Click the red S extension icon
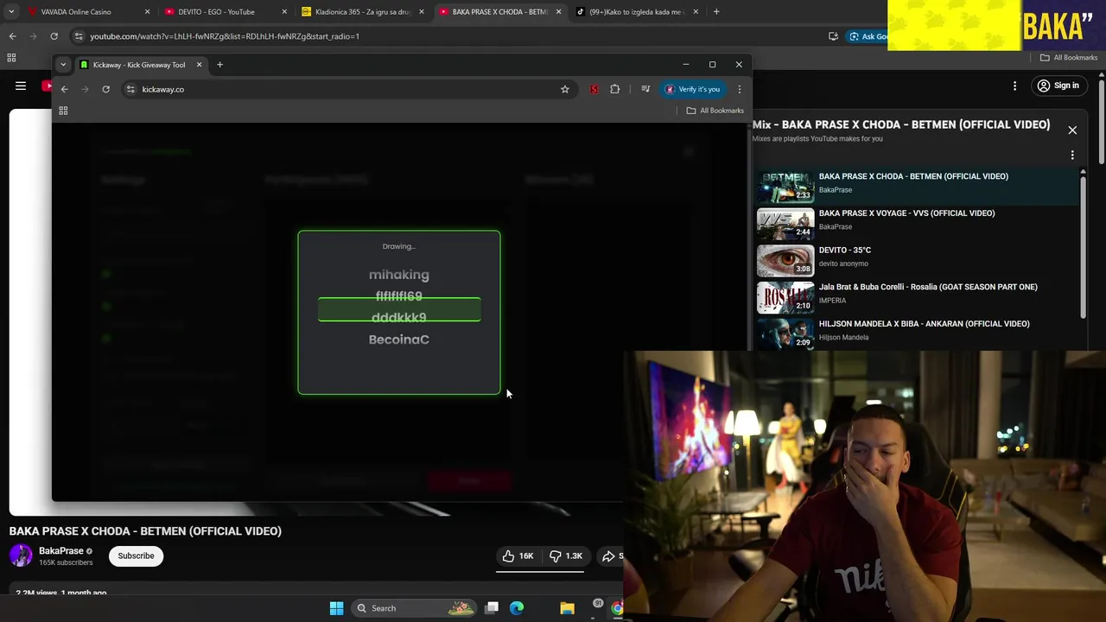This screenshot has height=622, width=1106. click(594, 89)
